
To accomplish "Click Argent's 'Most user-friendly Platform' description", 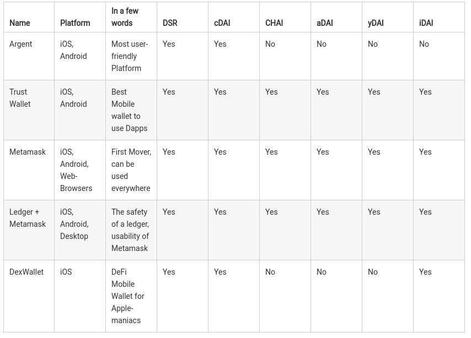I will point(130,56).
